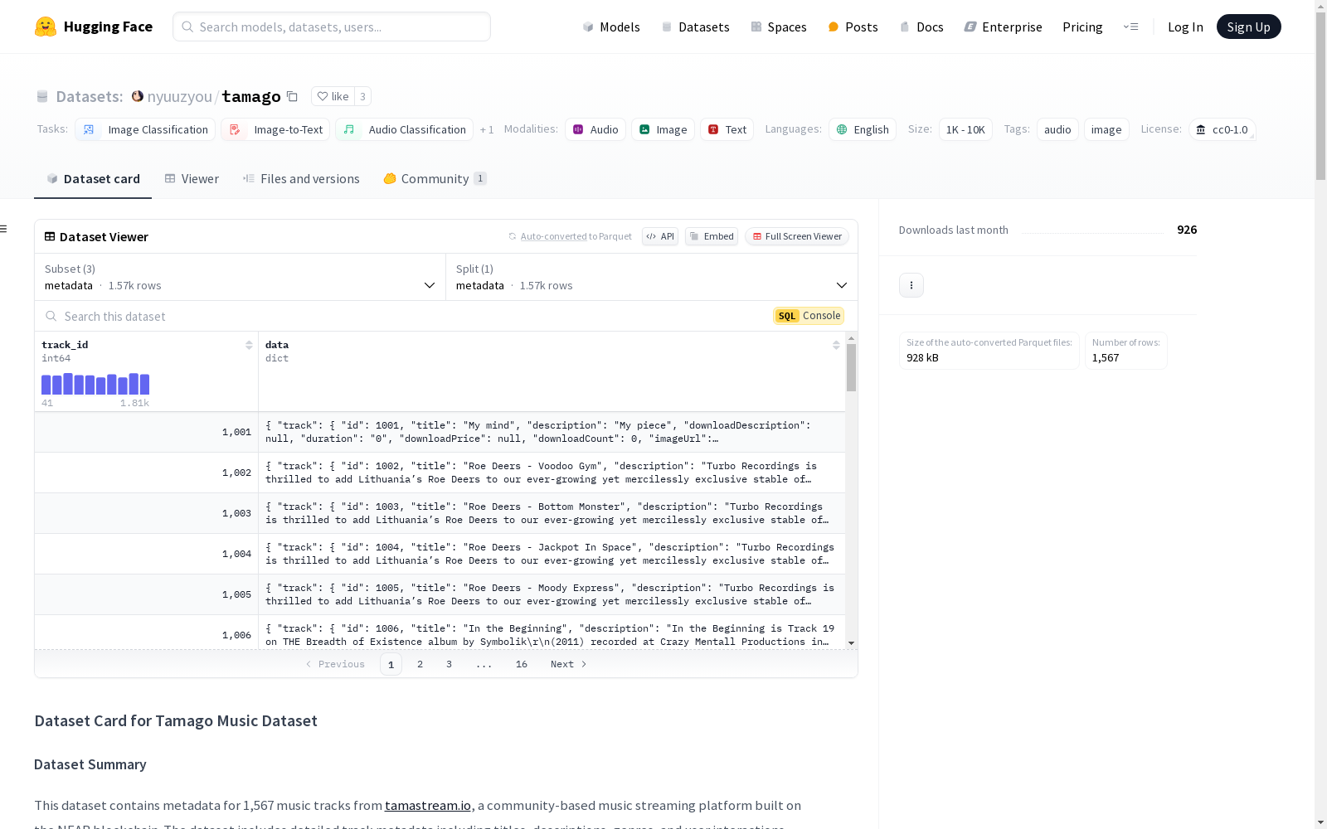
Task: Open the Pricing page
Action: 1082,27
